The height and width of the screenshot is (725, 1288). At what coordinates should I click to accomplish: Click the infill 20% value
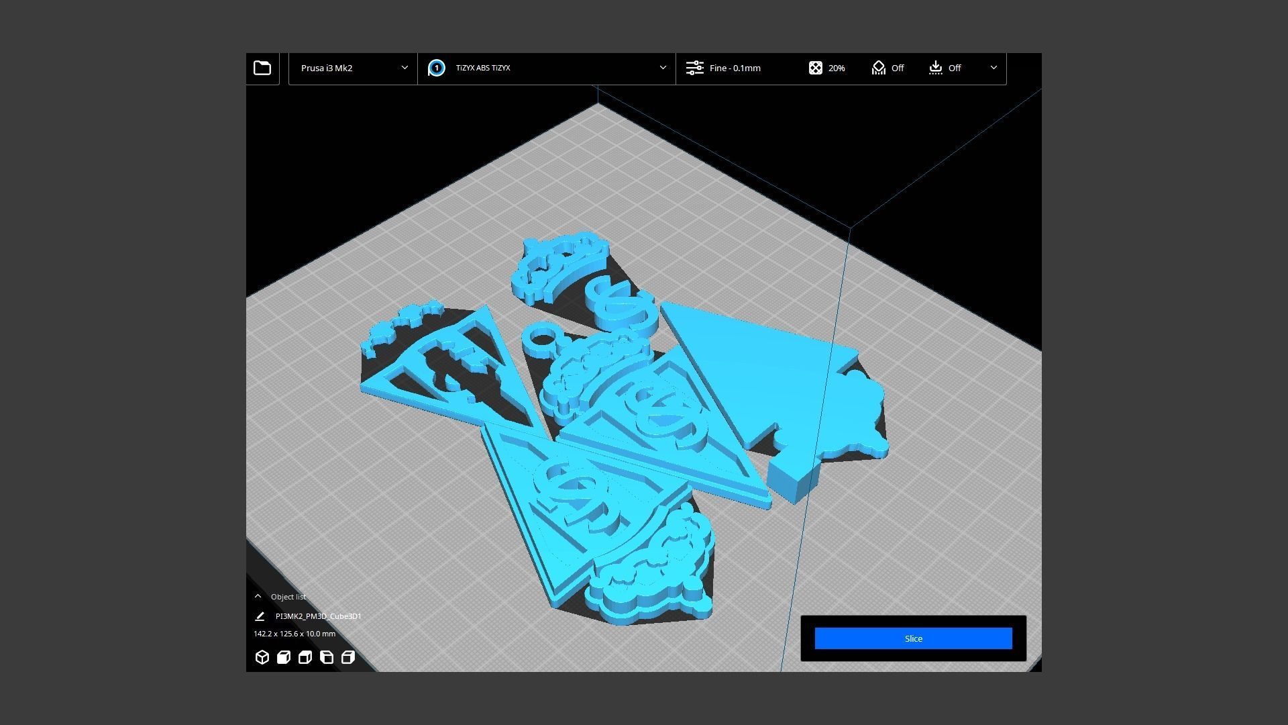point(837,68)
